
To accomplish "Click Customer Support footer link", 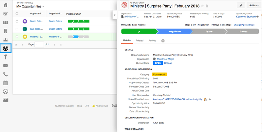I will [64, 106].
